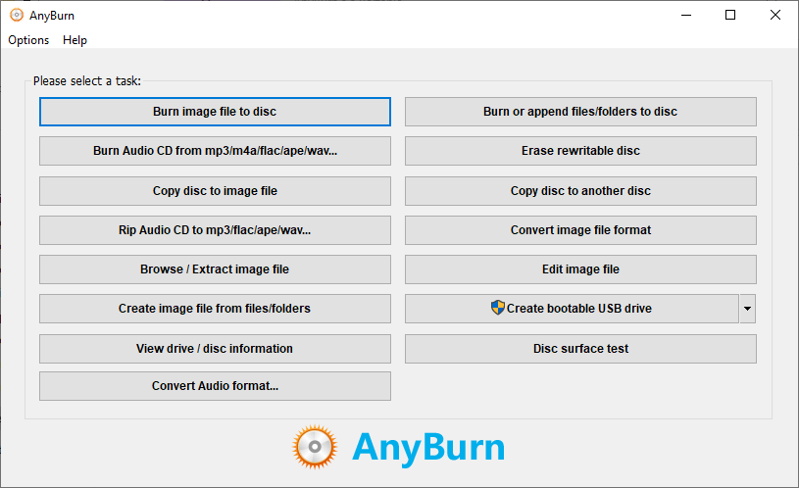Screen dimensions: 799x488
Task: Maximize the AnyBurn window
Action: point(730,16)
